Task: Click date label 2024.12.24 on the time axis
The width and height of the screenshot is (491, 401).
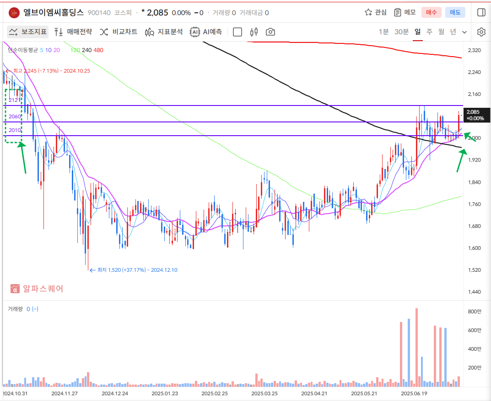Action: [x=114, y=394]
